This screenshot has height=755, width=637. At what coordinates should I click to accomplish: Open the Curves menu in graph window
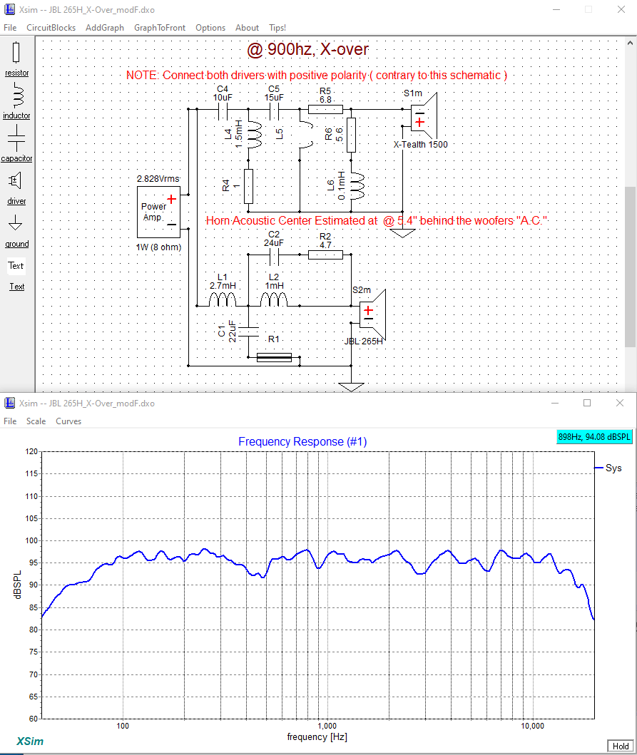click(x=68, y=421)
